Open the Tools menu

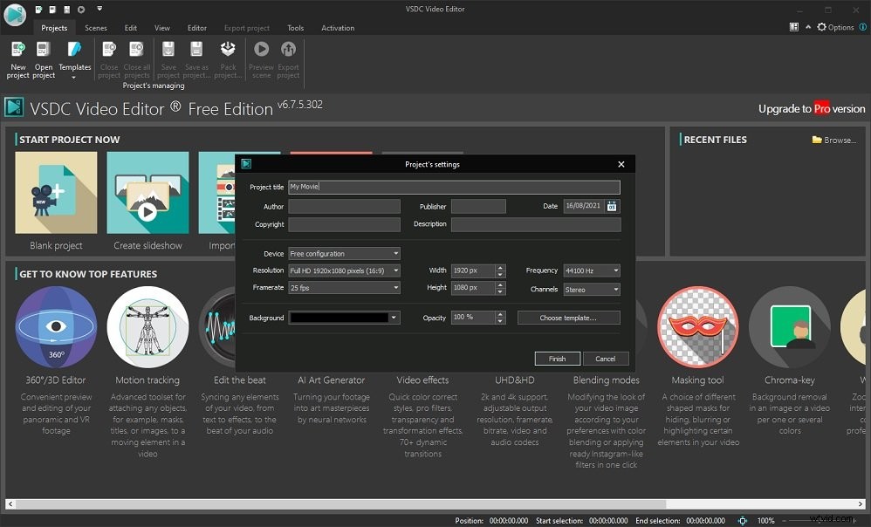tap(295, 27)
